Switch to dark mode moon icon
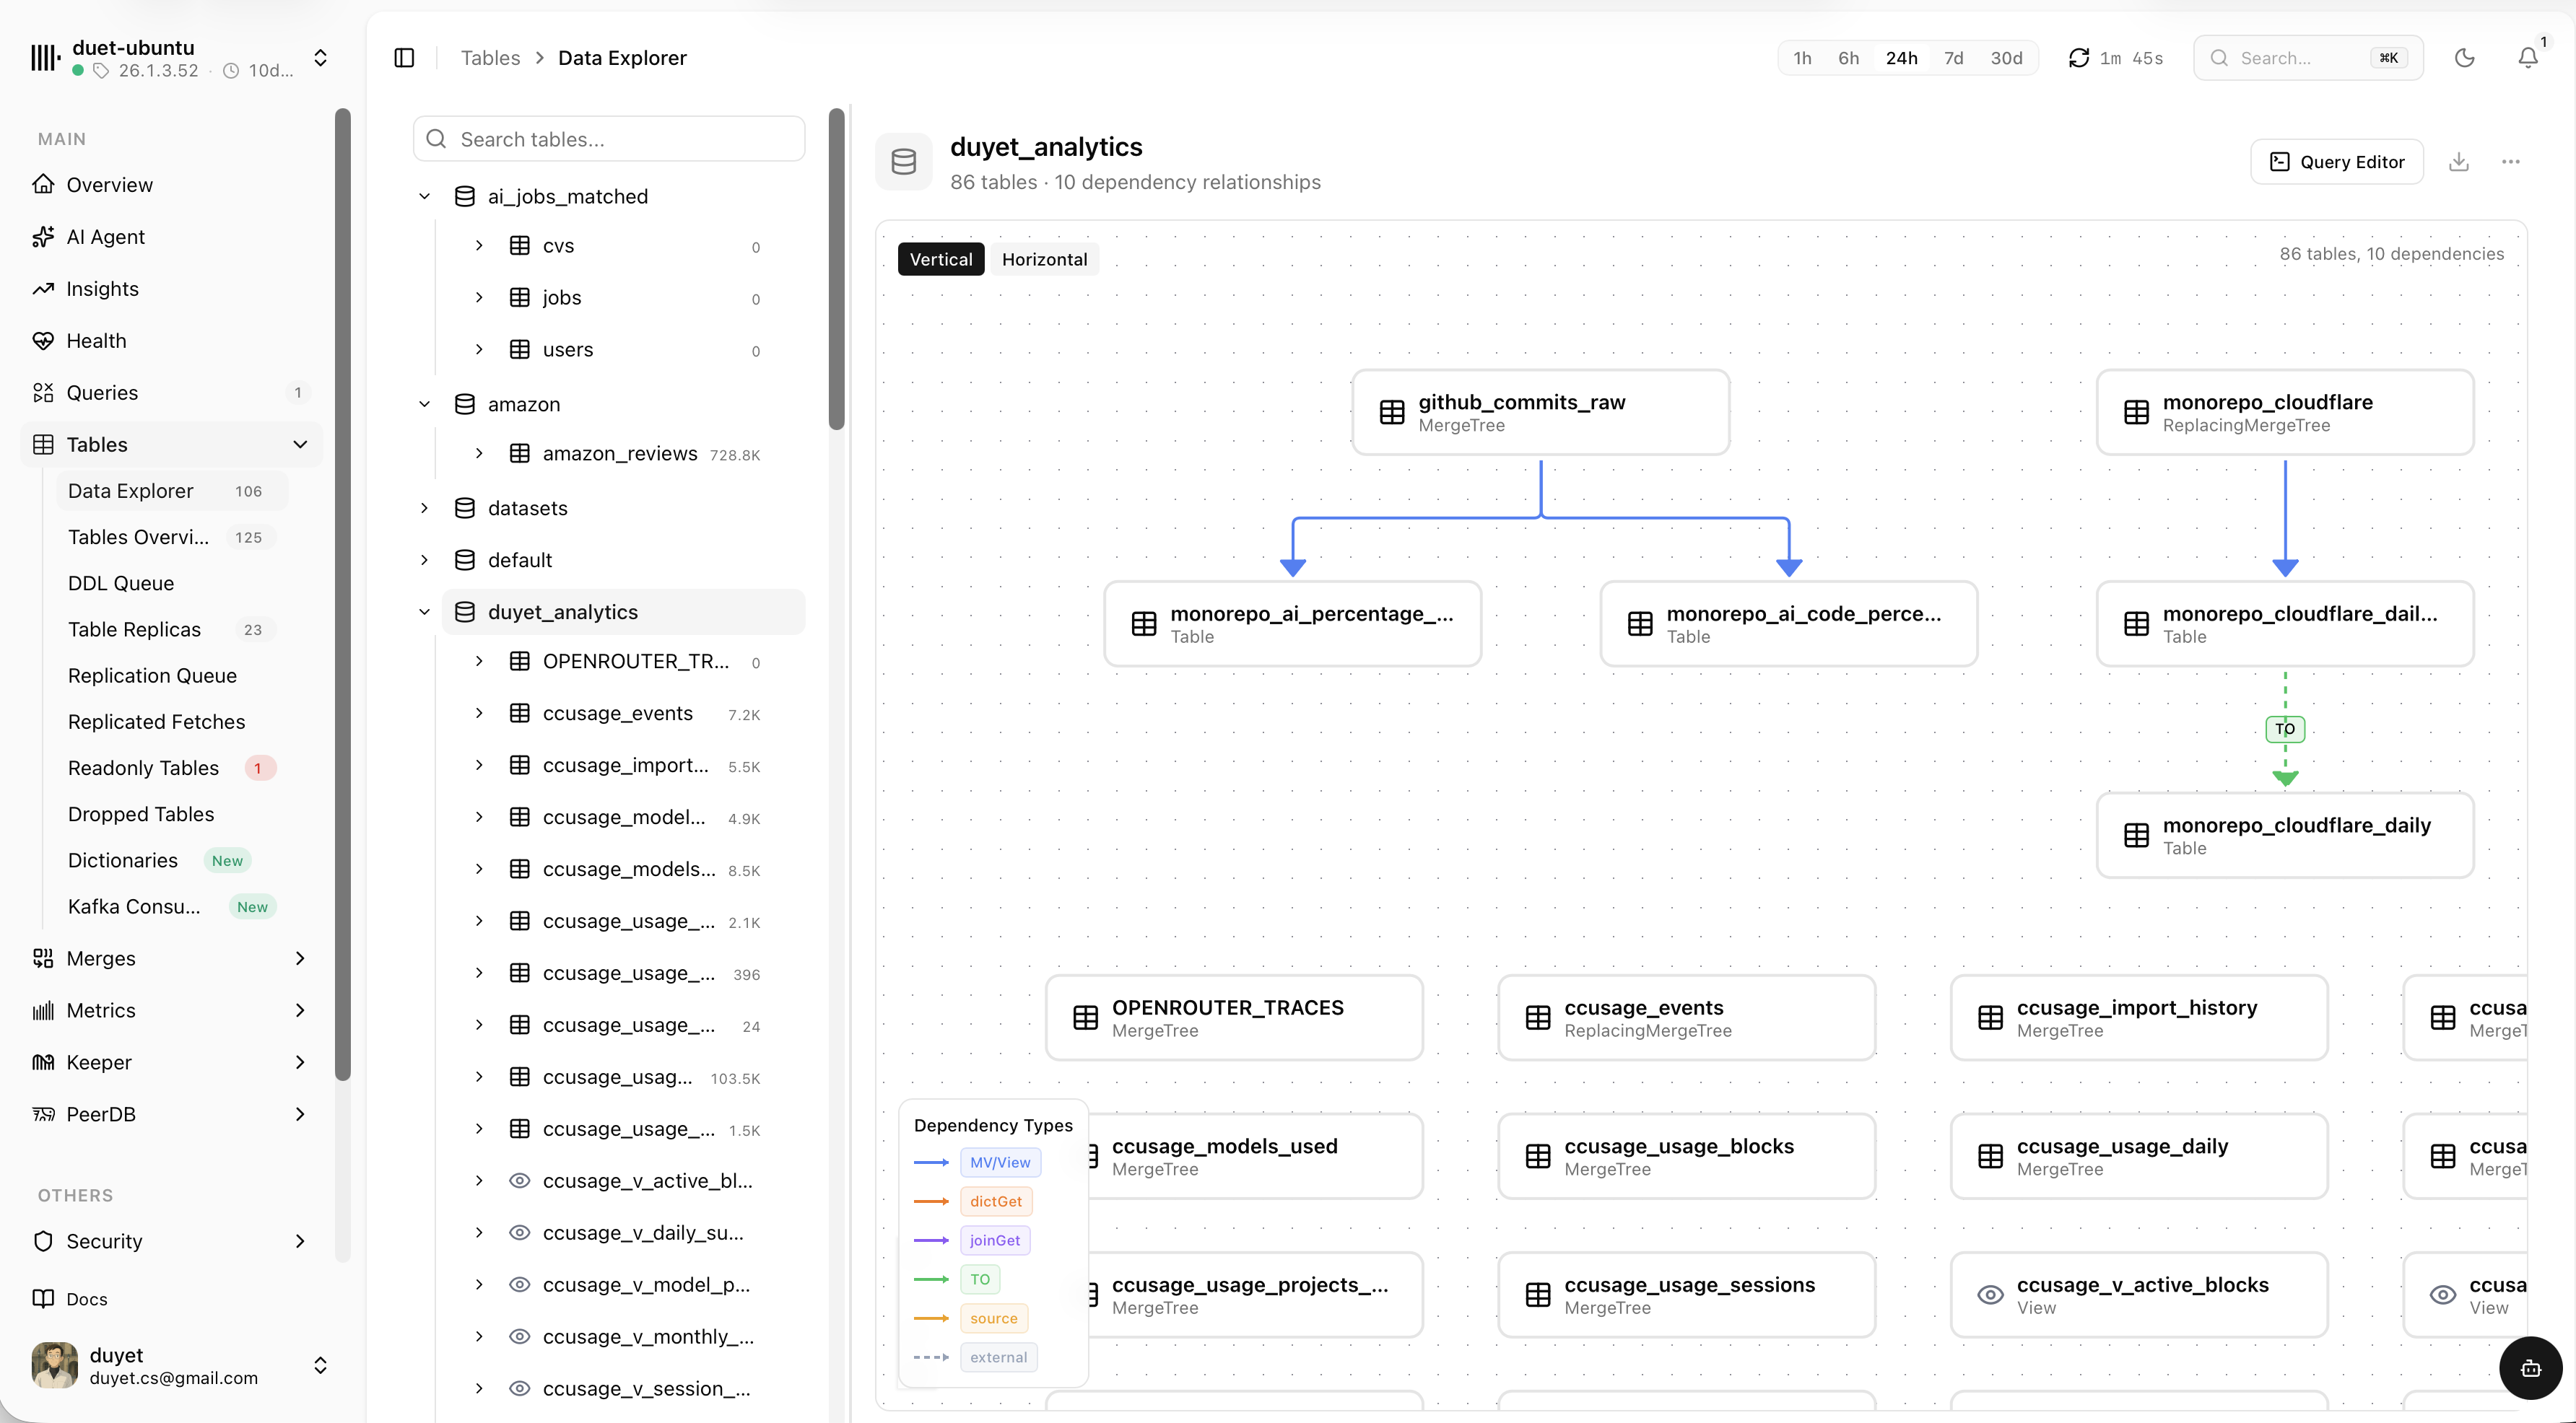2576x1423 pixels. pyautogui.click(x=2464, y=58)
